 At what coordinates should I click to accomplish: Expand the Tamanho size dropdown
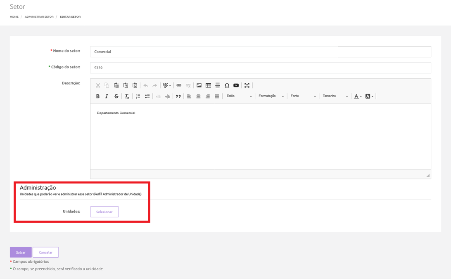coord(335,96)
